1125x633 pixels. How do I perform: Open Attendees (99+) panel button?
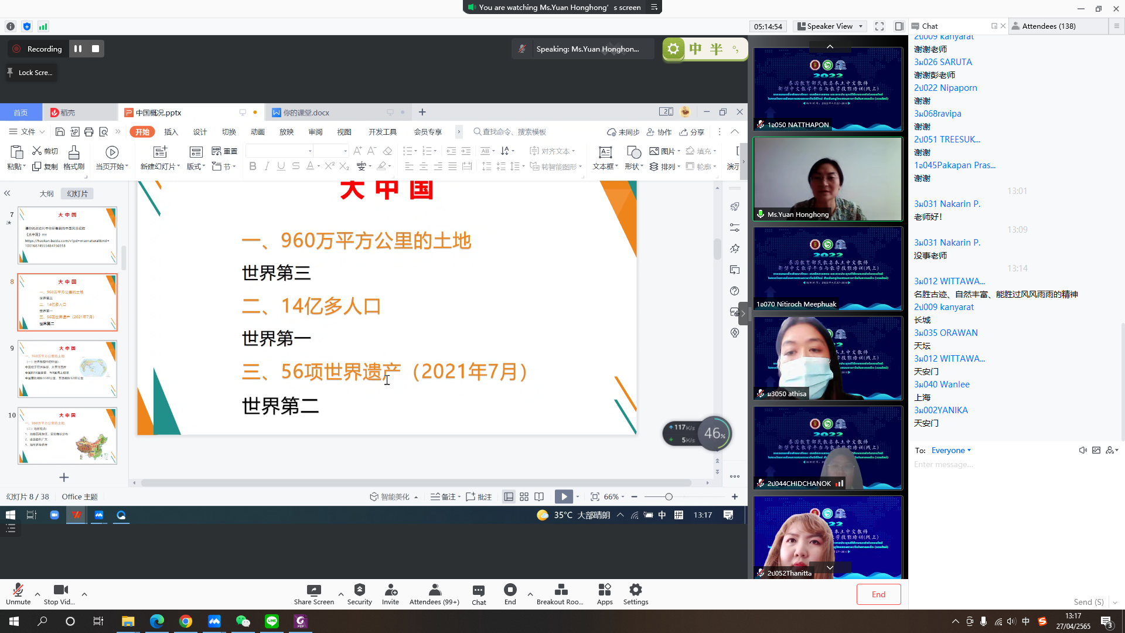coord(434,594)
